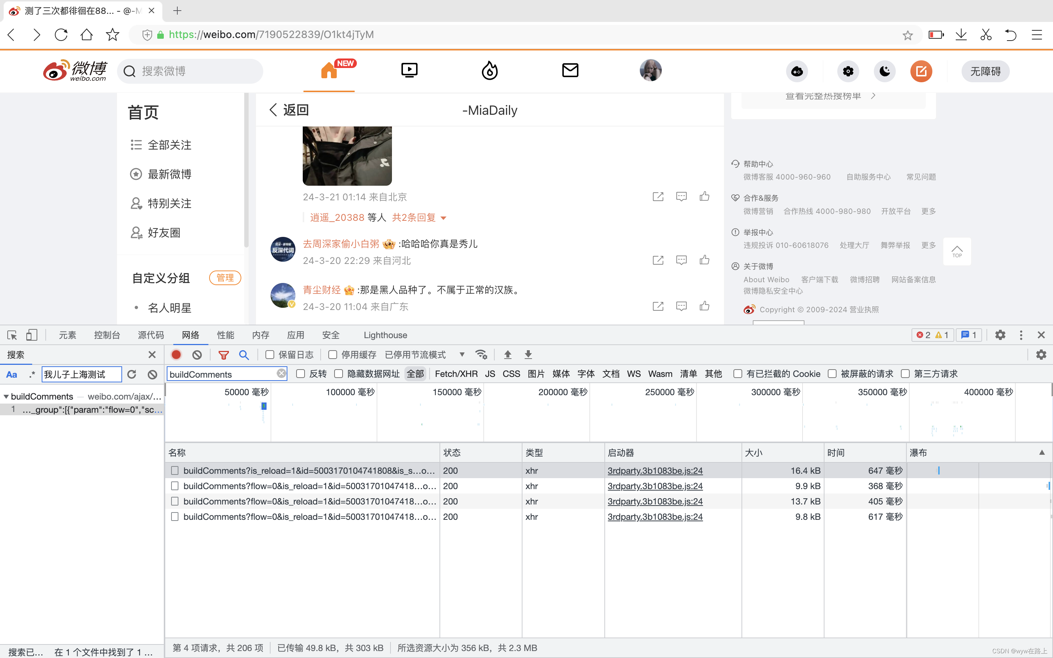This screenshot has height=658, width=1053.
Task: Open Weibo video tab icon
Action: [x=409, y=71]
